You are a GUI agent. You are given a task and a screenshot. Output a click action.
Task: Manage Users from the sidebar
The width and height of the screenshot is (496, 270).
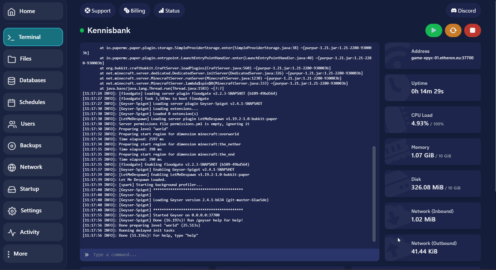[x=33, y=124]
